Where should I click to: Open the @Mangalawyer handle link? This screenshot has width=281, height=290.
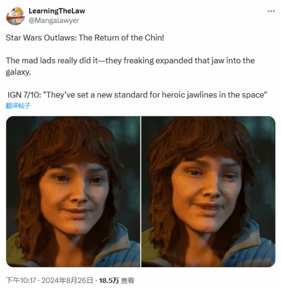pos(54,20)
